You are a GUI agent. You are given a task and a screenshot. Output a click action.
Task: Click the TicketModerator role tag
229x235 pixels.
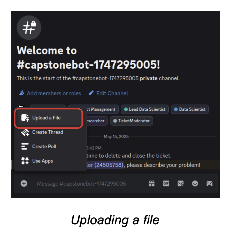click(x=132, y=121)
